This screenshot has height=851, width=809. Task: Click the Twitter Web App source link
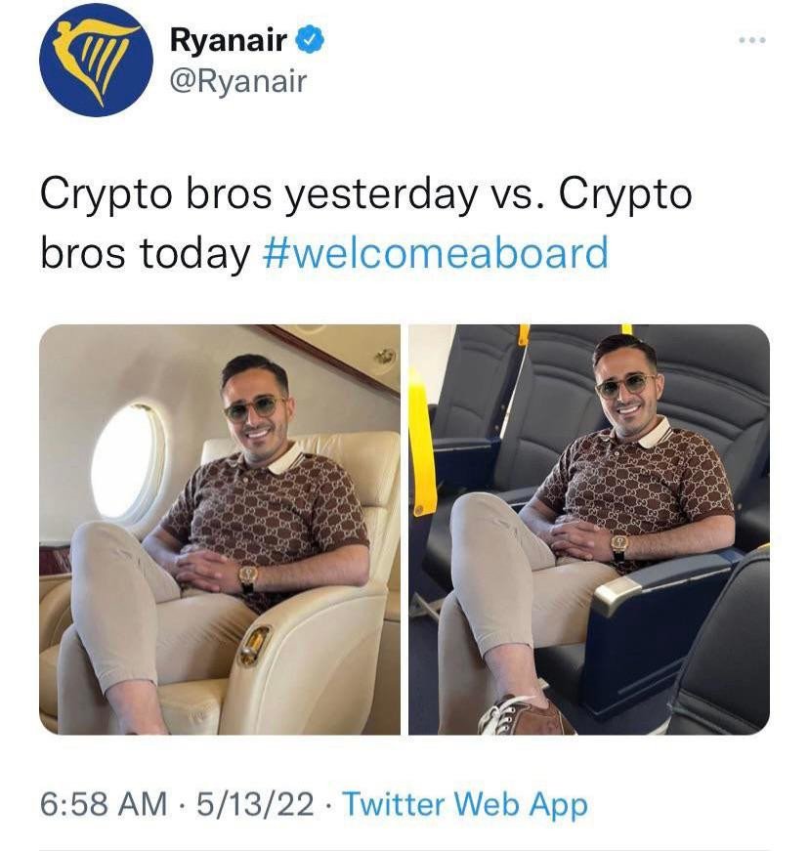tap(465, 805)
